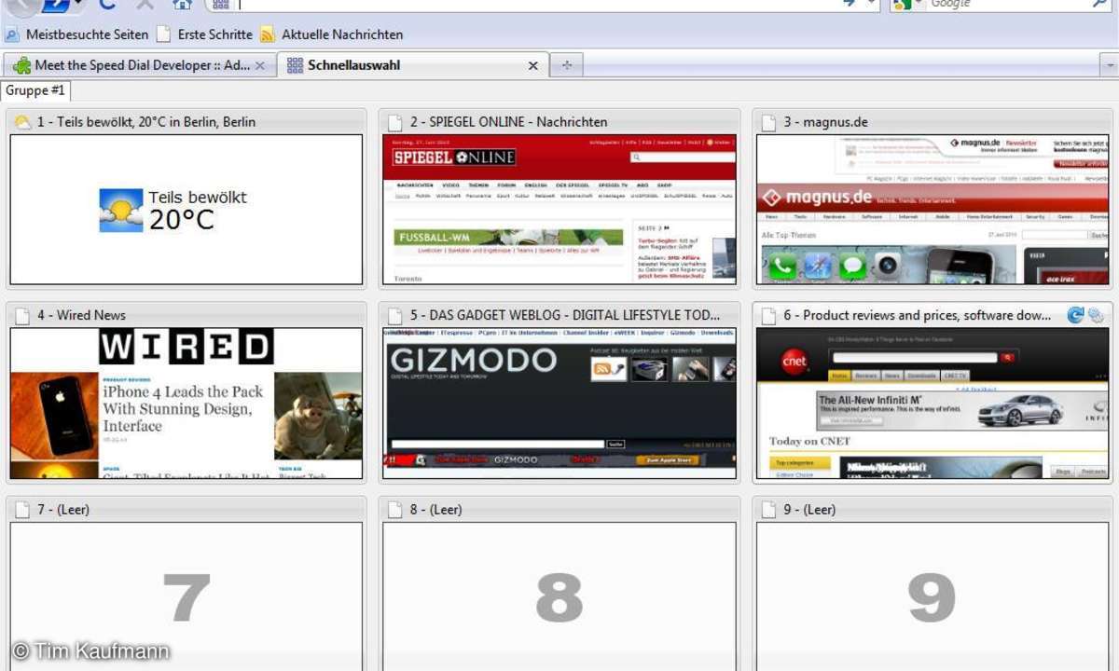1119x671 pixels.
Task: Click empty dial slot 8
Action: (559, 596)
